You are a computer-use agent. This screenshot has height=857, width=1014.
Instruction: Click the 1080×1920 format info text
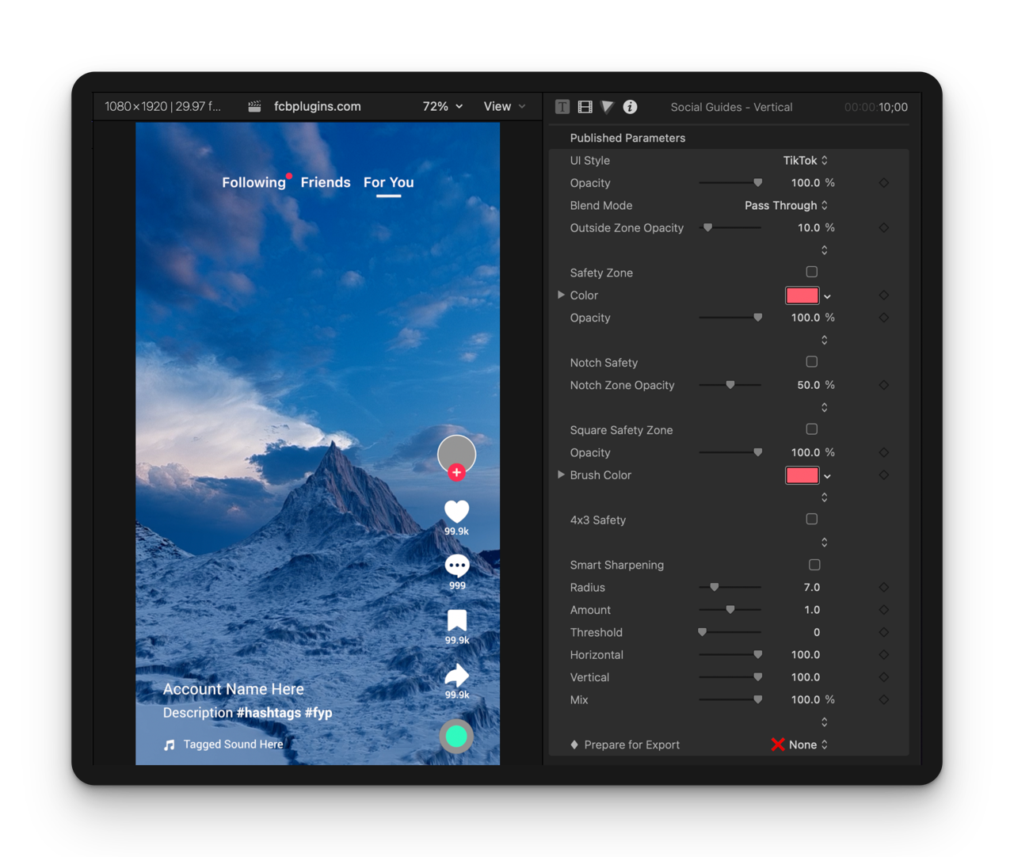(163, 106)
